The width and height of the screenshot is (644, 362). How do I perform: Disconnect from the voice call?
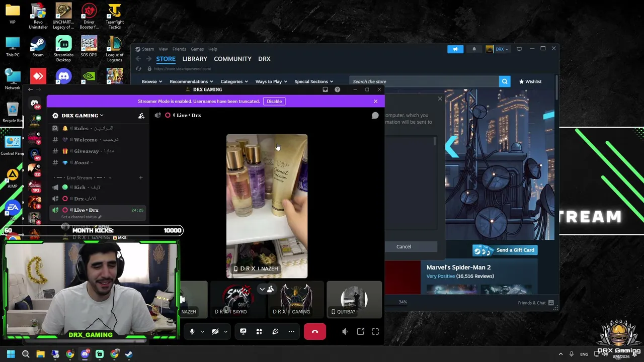(315, 332)
